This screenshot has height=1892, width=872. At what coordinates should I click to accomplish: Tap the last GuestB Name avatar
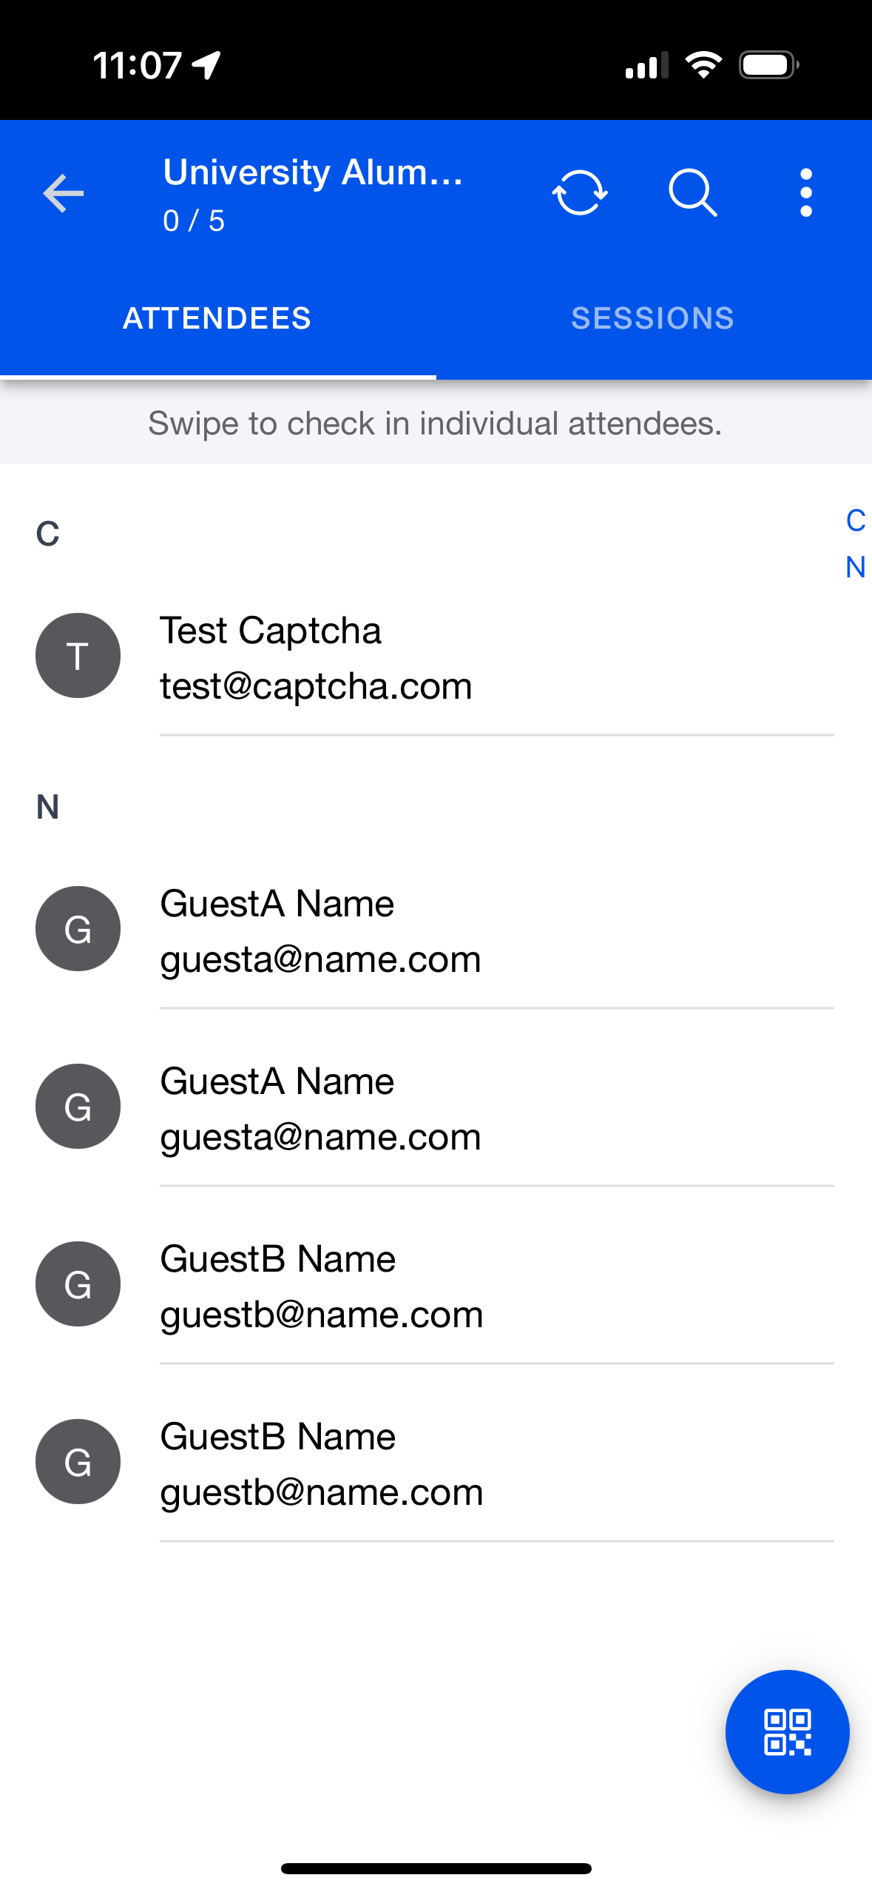(78, 1462)
